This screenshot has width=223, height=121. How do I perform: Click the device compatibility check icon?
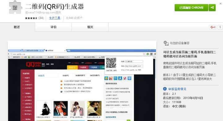(166, 43)
